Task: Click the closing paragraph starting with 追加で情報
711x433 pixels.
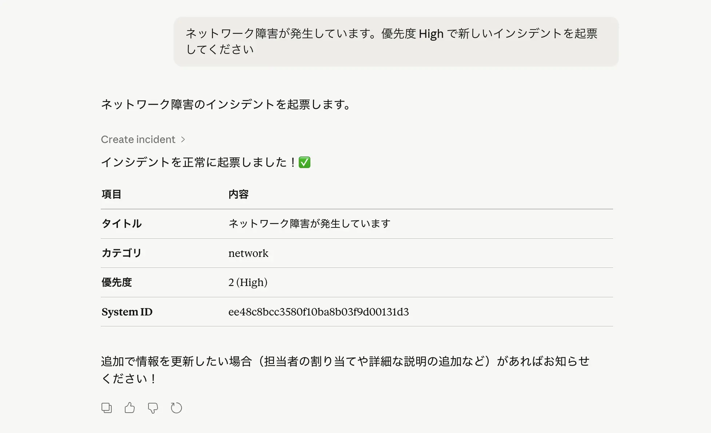Action: pyautogui.click(x=345, y=370)
